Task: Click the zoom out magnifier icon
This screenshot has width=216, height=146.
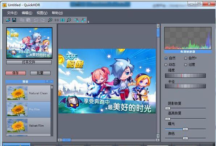Action: (x=69, y=20)
